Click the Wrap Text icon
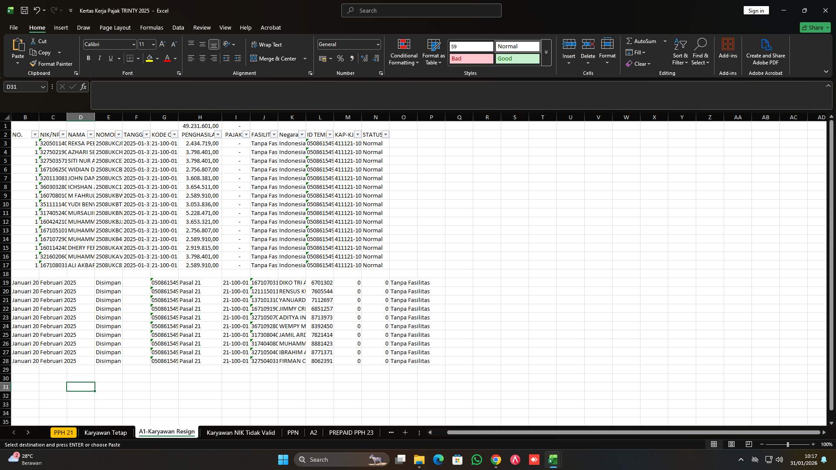 click(266, 44)
